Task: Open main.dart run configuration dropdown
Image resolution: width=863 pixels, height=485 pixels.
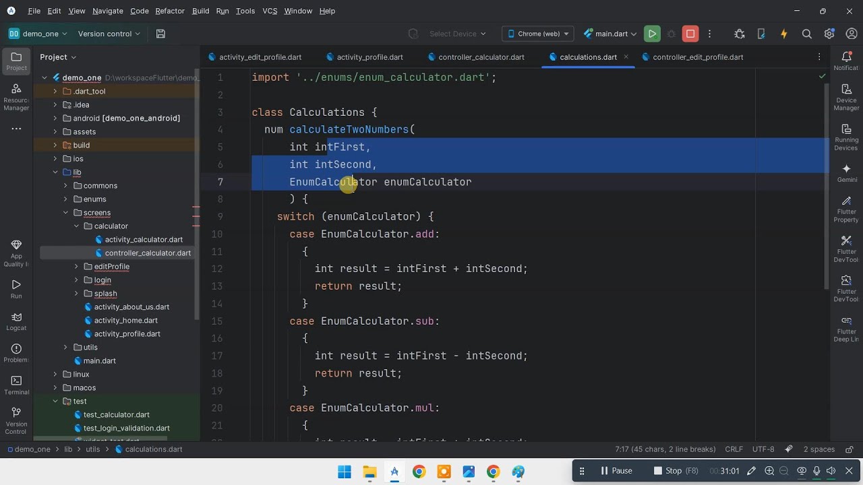Action: click(x=611, y=34)
